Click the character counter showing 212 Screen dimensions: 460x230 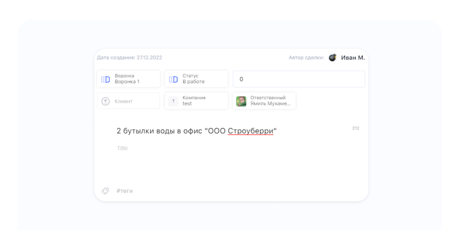pyautogui.click(x=355, y=128)
